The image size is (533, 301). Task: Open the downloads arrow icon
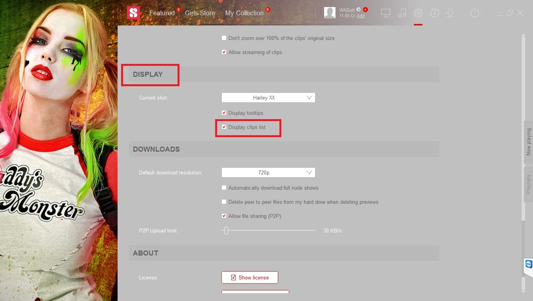[451, 13]
